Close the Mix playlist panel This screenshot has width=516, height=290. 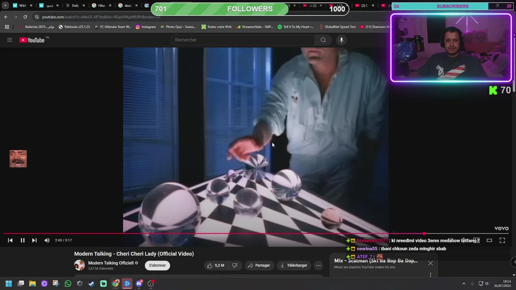click(x=431, y=263)
